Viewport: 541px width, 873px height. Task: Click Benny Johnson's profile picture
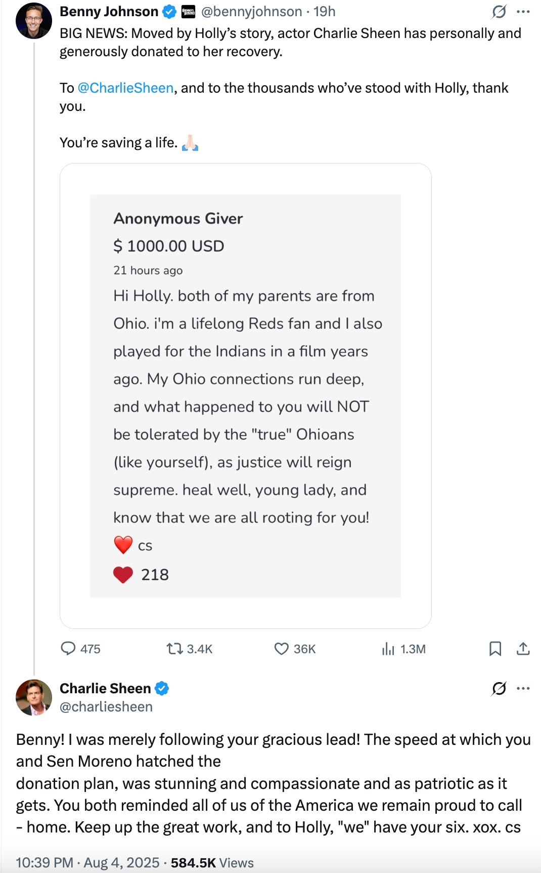click(34, 21)
